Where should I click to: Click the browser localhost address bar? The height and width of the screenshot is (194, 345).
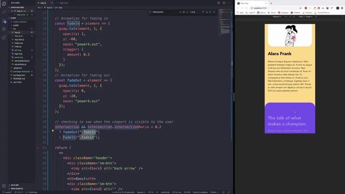pos(276,8)
